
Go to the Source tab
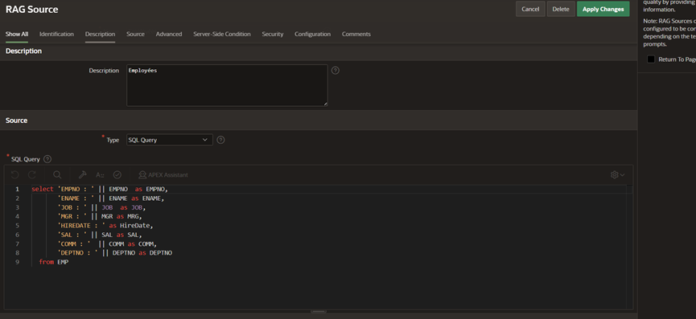pos(135,34)
